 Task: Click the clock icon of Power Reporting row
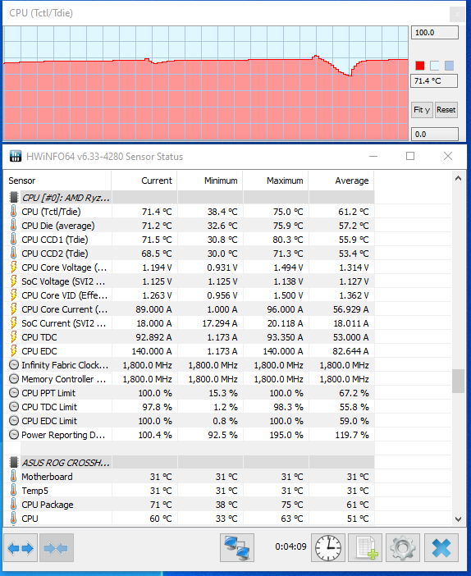click(x=14, y=435)
